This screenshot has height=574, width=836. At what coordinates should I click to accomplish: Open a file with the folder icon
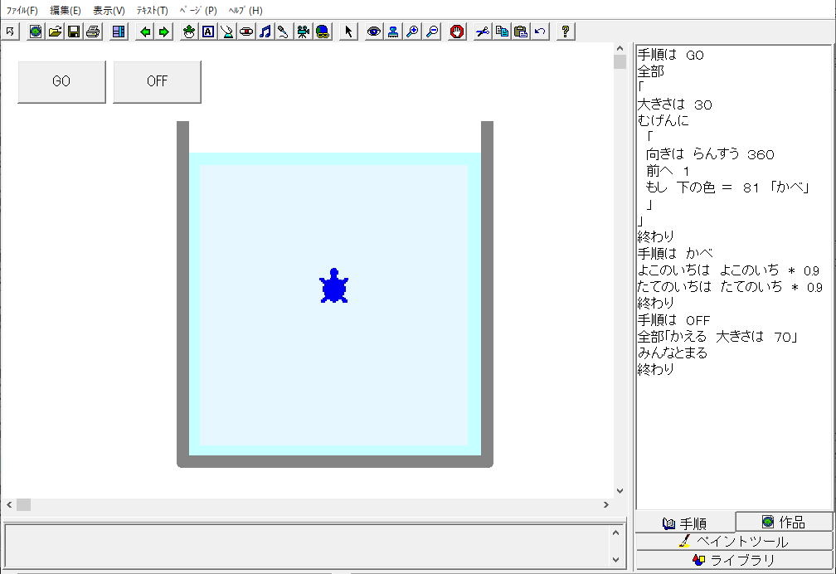click(x=55, y=32)
